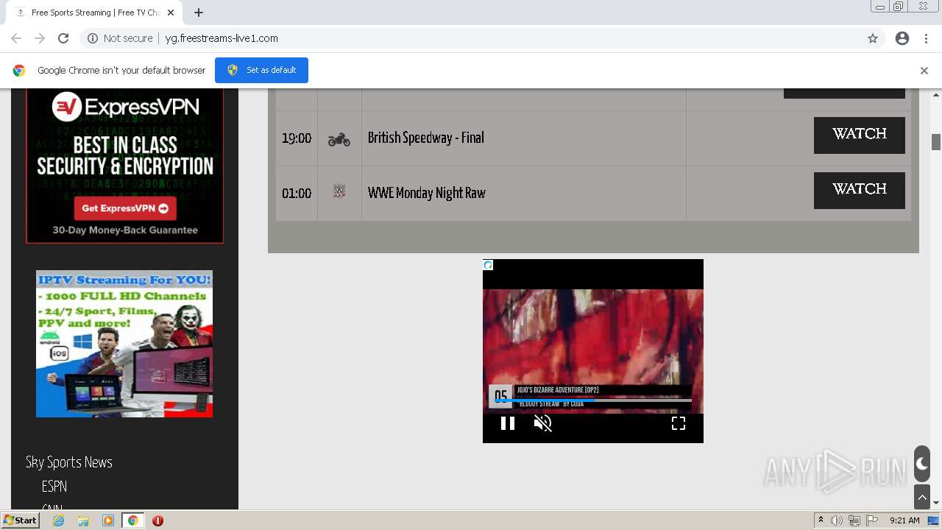Go back to the previous page
942x530 pixels.
coord(16,38)
